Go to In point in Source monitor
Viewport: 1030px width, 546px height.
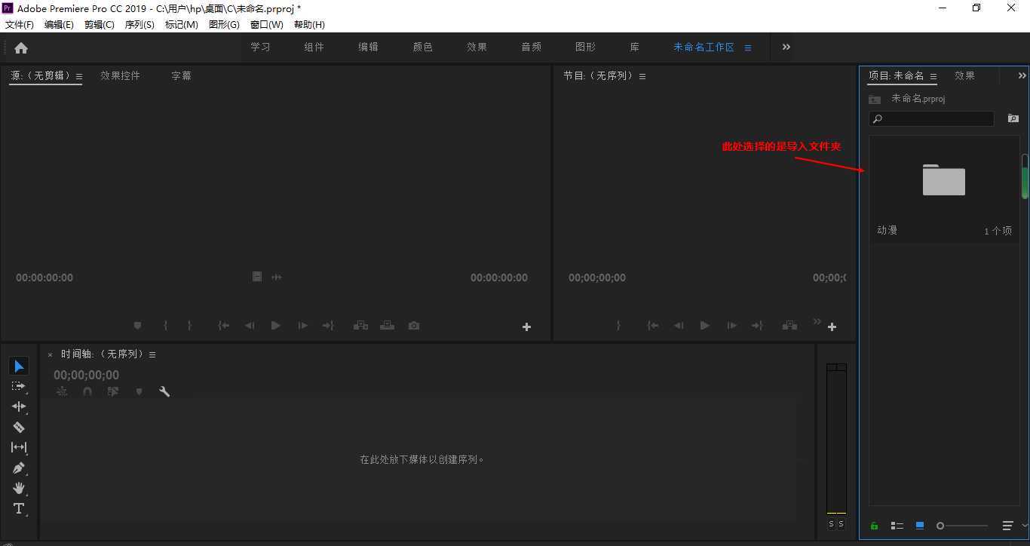click(x=224, y=326)
